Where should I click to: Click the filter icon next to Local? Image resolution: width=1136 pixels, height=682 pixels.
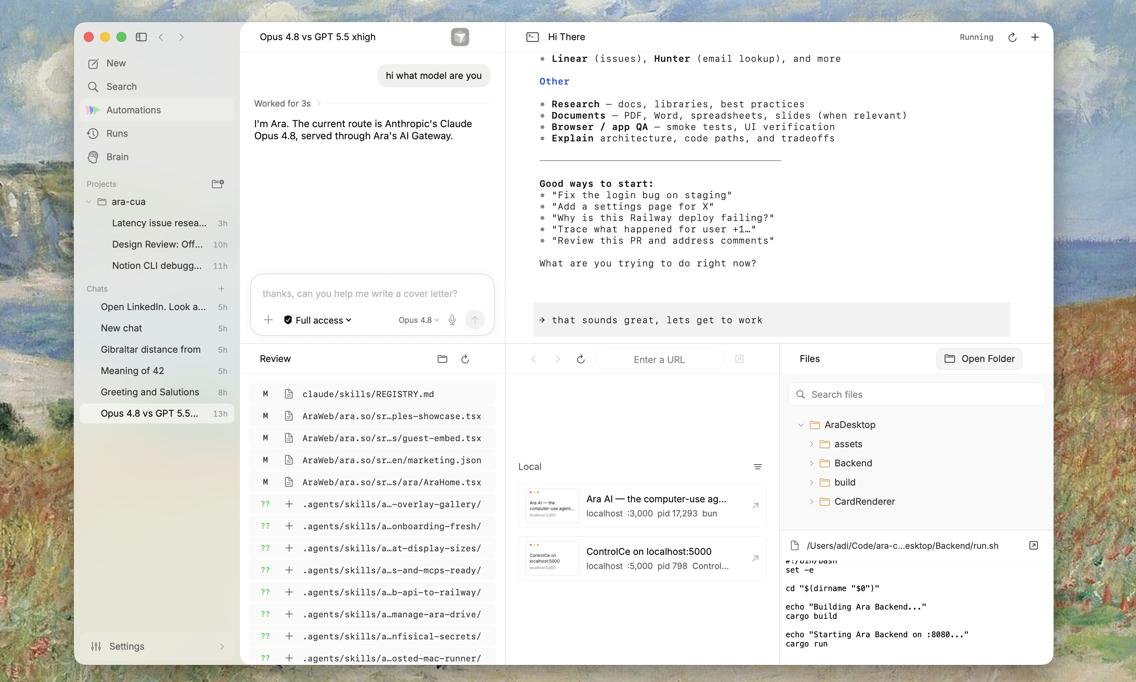(758, 466)
